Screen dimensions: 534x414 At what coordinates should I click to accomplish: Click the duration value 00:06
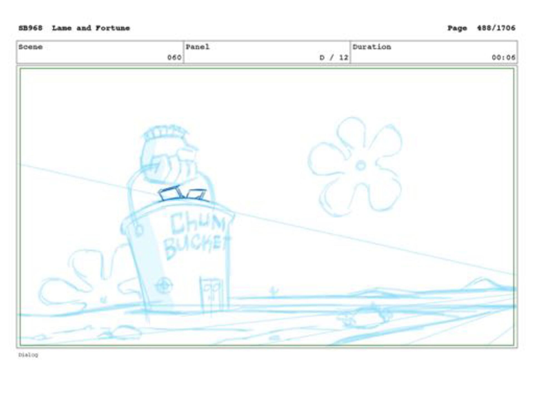click(503, 57)
